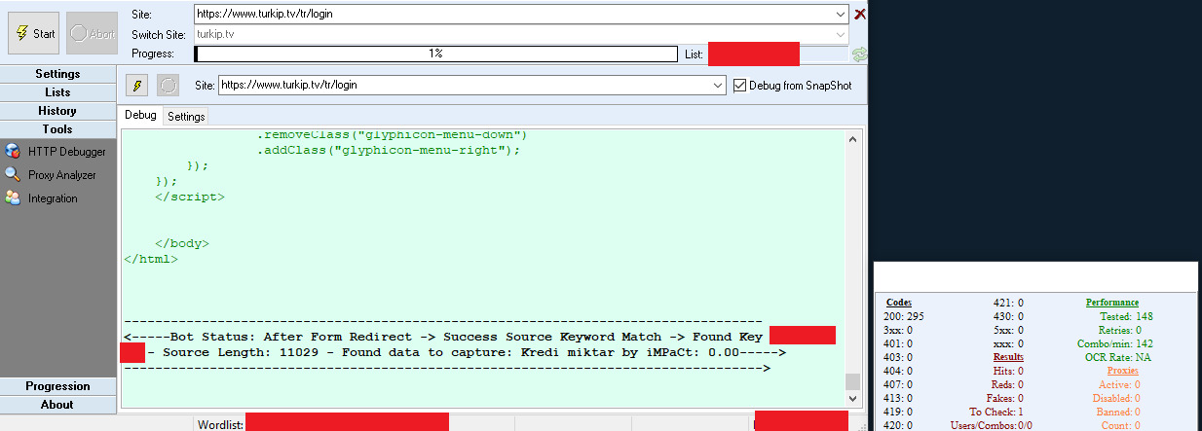1202x431 pixels.
Task: Click the debug output scrollbar down arrow
Action: click(853, 399)
